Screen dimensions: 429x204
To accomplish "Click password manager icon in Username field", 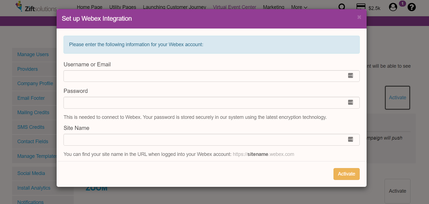I will pyautogui.click(x=350, y=75).
